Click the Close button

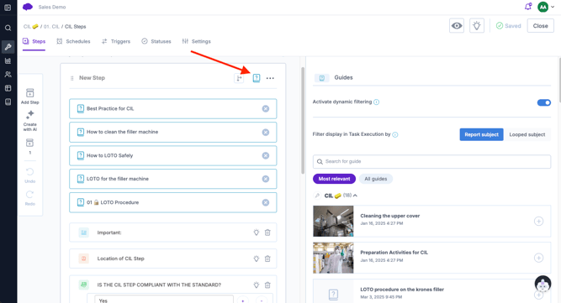540,26
